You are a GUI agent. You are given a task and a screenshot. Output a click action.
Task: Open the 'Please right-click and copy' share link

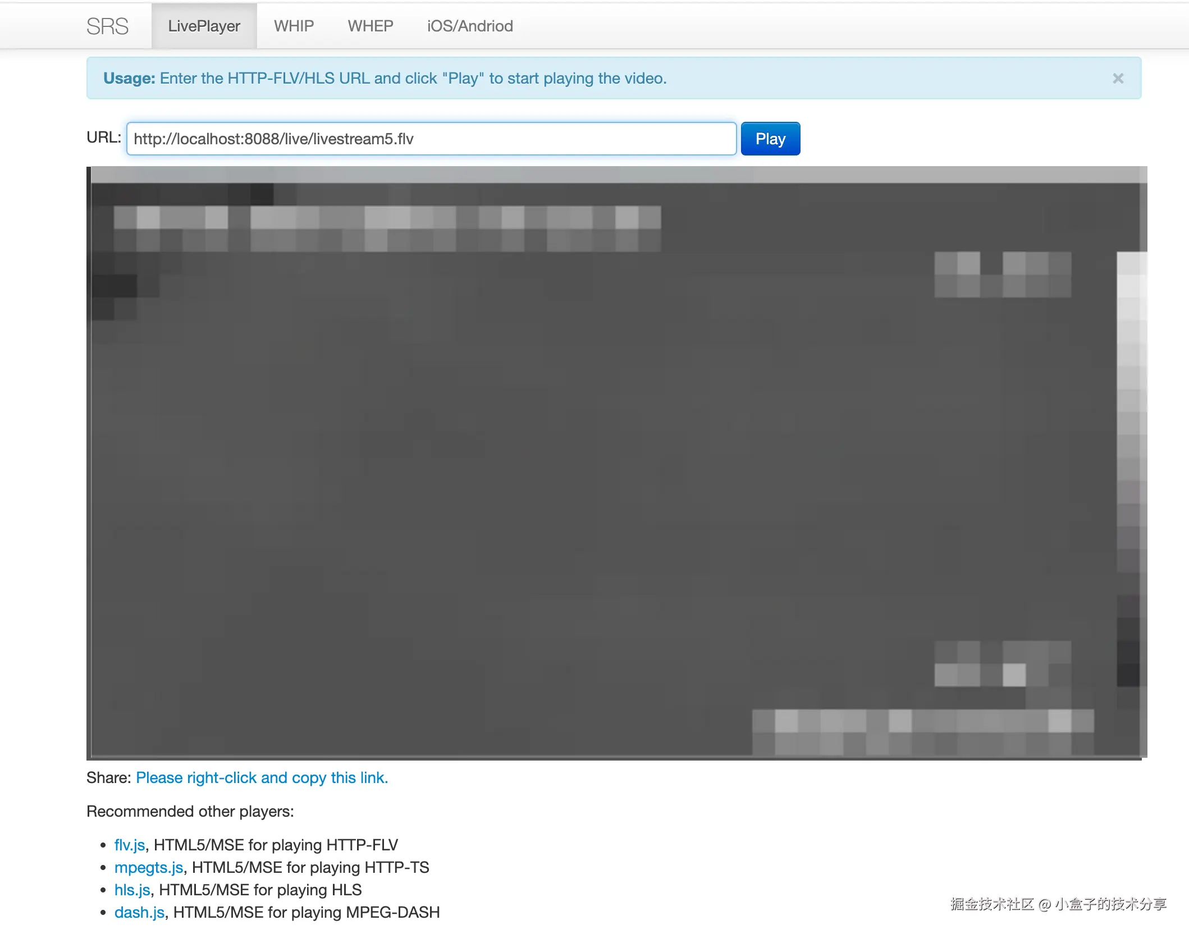[x=262, y=777]
